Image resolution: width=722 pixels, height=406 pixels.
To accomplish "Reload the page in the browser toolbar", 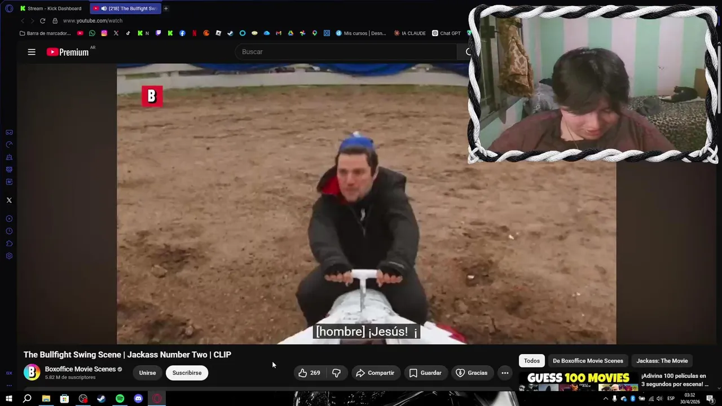I will pyautogui.click(x=42, y=21).
